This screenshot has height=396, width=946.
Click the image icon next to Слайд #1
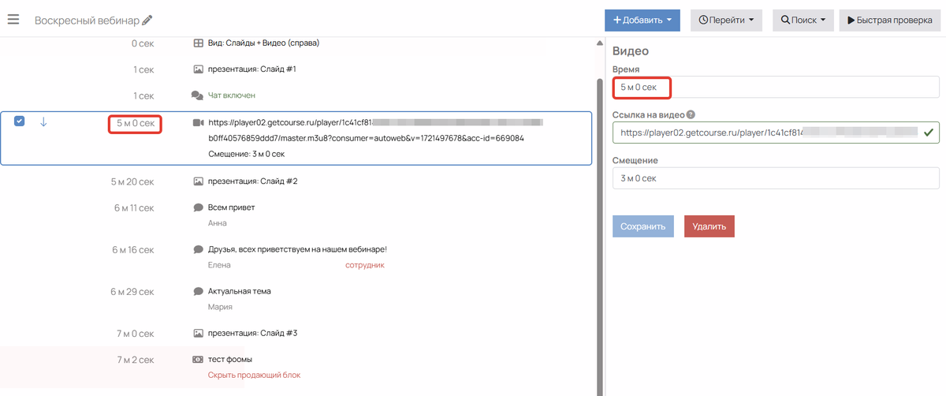pos(198,69)
